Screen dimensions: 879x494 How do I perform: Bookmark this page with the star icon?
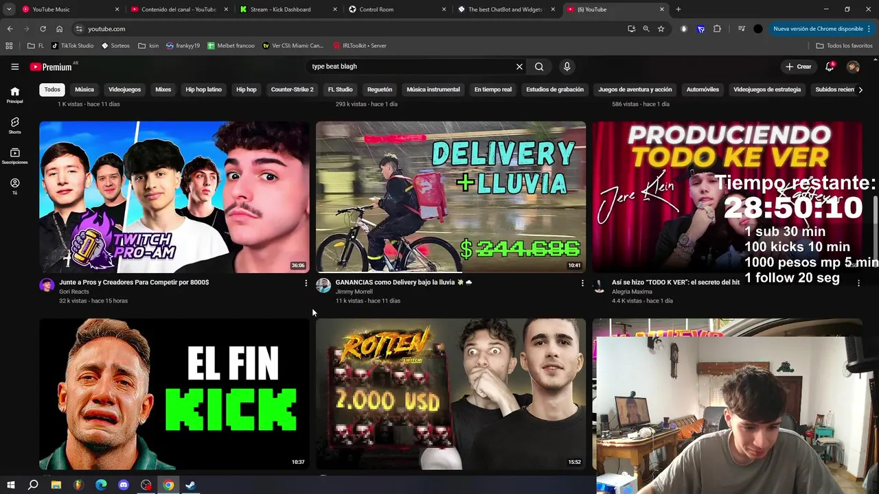(661, 29)
